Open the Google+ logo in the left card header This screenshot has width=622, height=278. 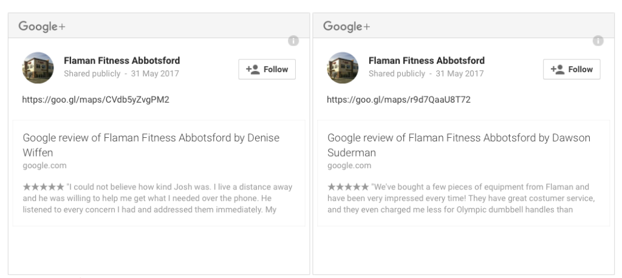click(42, 27)
